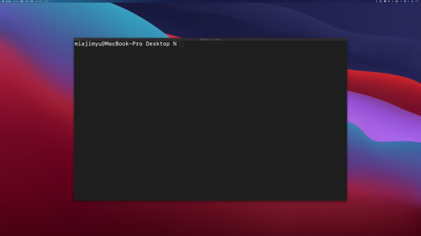Click the menu bar clock

click(416, 2)
